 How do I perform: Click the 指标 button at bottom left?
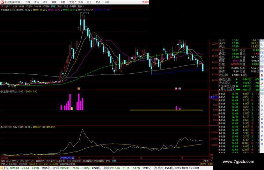coord(3,161)
